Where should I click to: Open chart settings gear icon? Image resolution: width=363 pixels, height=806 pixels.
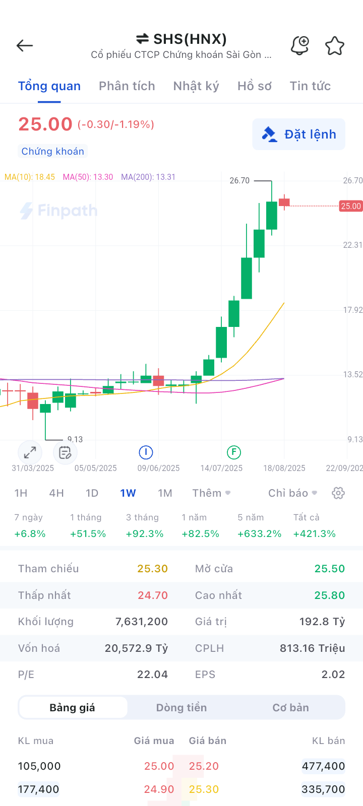point(338,493)
